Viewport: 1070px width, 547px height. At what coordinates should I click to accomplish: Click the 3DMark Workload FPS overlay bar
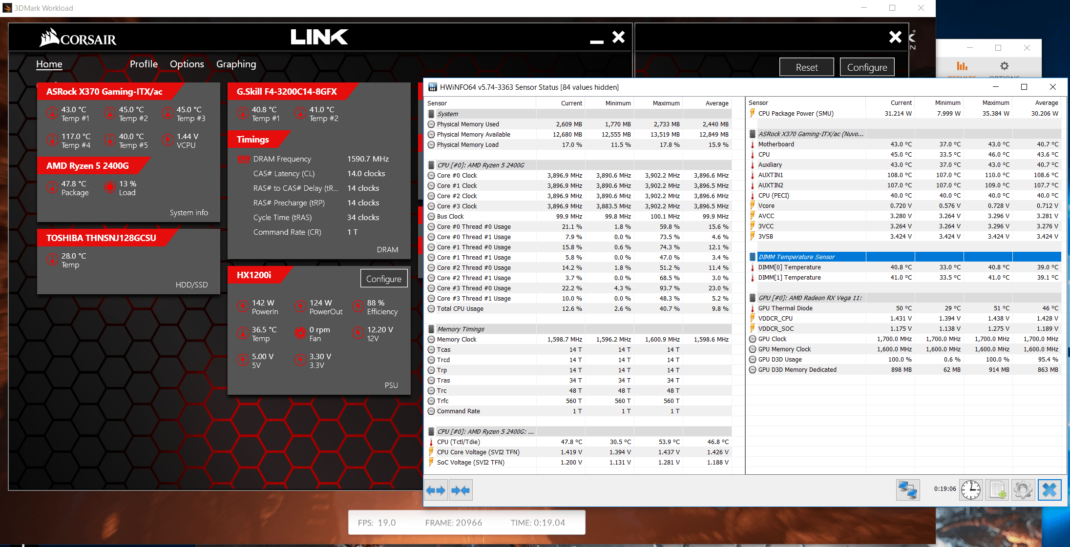(466, 522)
